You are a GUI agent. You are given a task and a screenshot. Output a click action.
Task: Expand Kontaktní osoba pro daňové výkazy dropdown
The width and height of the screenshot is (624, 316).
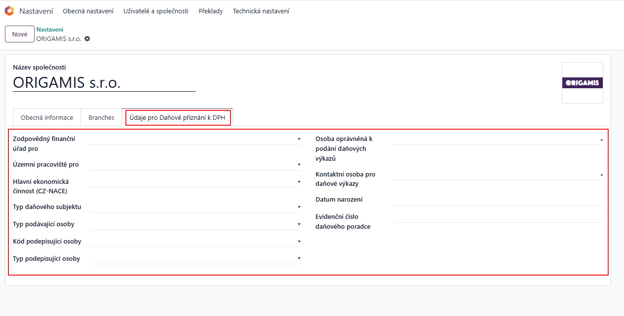click(497, 175)
